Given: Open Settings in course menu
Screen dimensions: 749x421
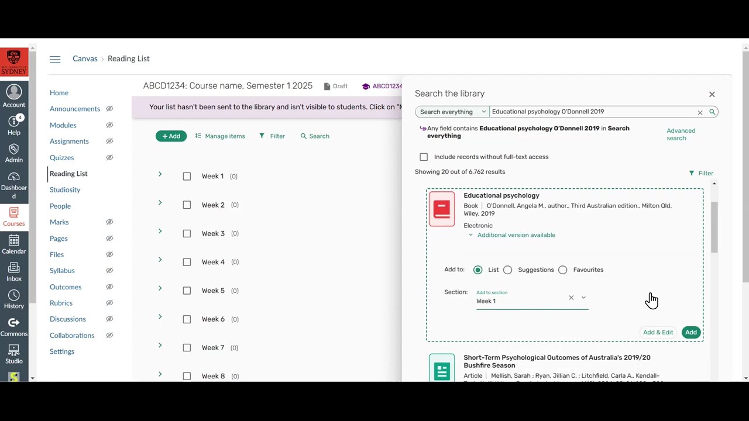Looking at the screenshot, I should (x=62, y=351).
